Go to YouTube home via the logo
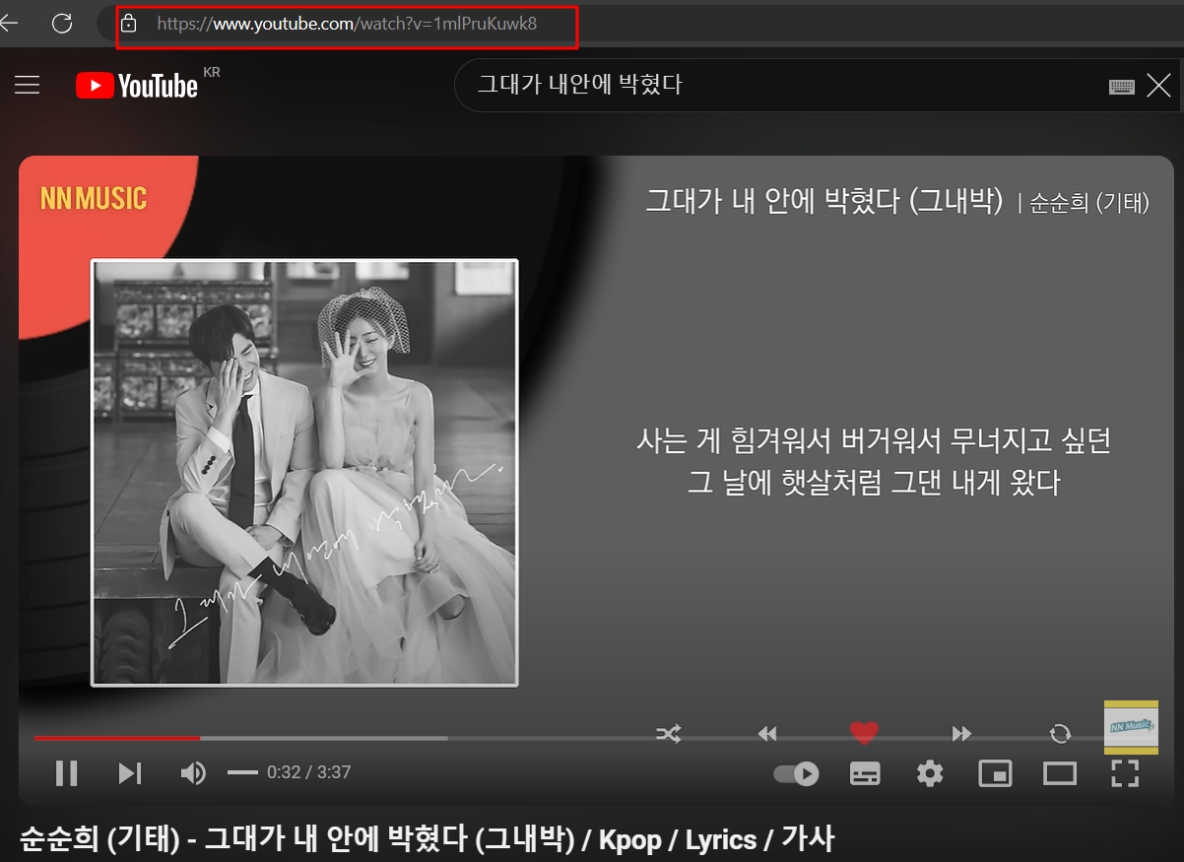The width and height of the screenshot is (1184, 862). (137, 86)
